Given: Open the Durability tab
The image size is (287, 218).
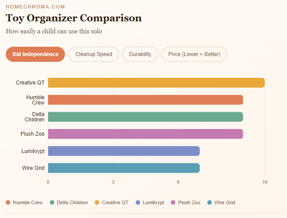Looking at the screenshot, I should [140, 54].
